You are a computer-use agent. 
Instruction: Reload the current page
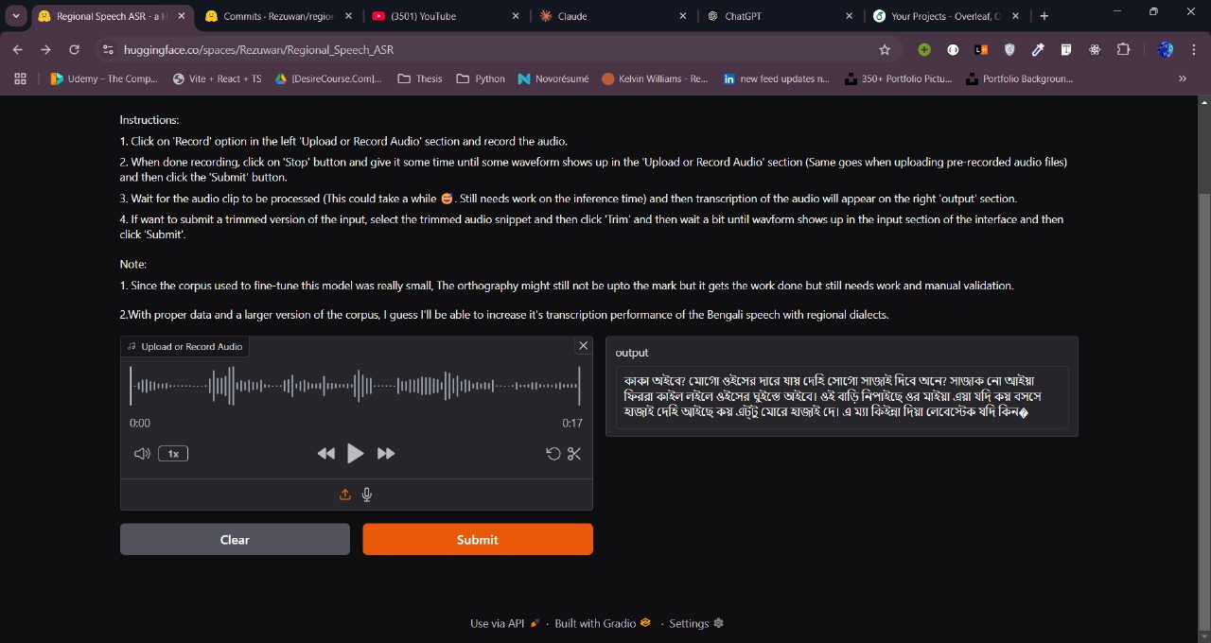coord(74,49)
